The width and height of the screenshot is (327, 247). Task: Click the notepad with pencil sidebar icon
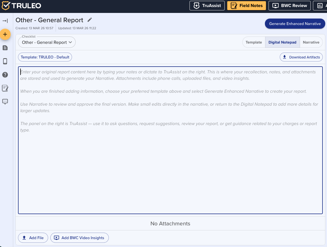click(x=5, y=88)
